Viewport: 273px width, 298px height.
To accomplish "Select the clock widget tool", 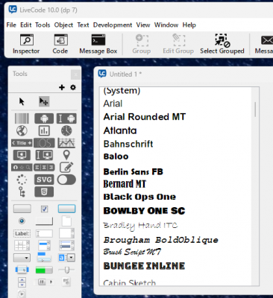I will click(x=66, y=130).
